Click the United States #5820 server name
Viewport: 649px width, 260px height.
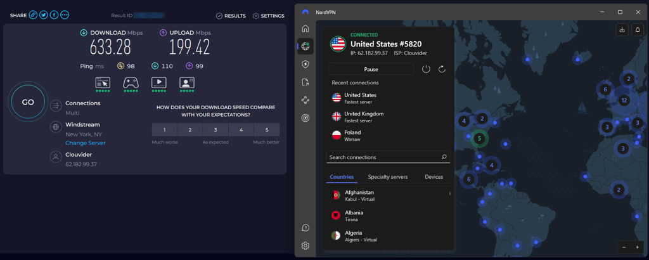[386, 44]
